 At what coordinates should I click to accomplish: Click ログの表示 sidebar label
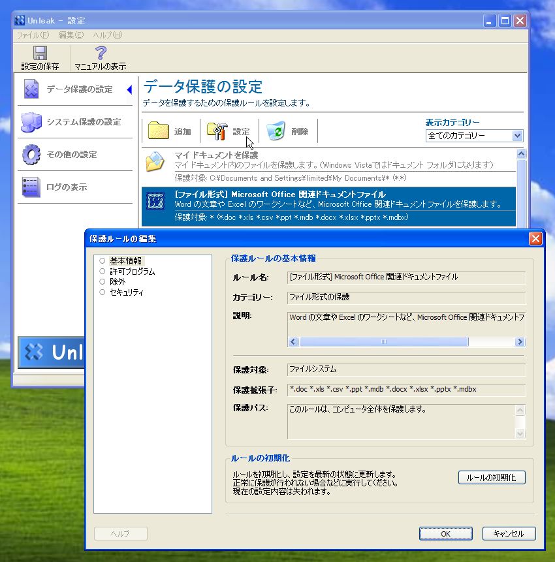pos(67,187)
